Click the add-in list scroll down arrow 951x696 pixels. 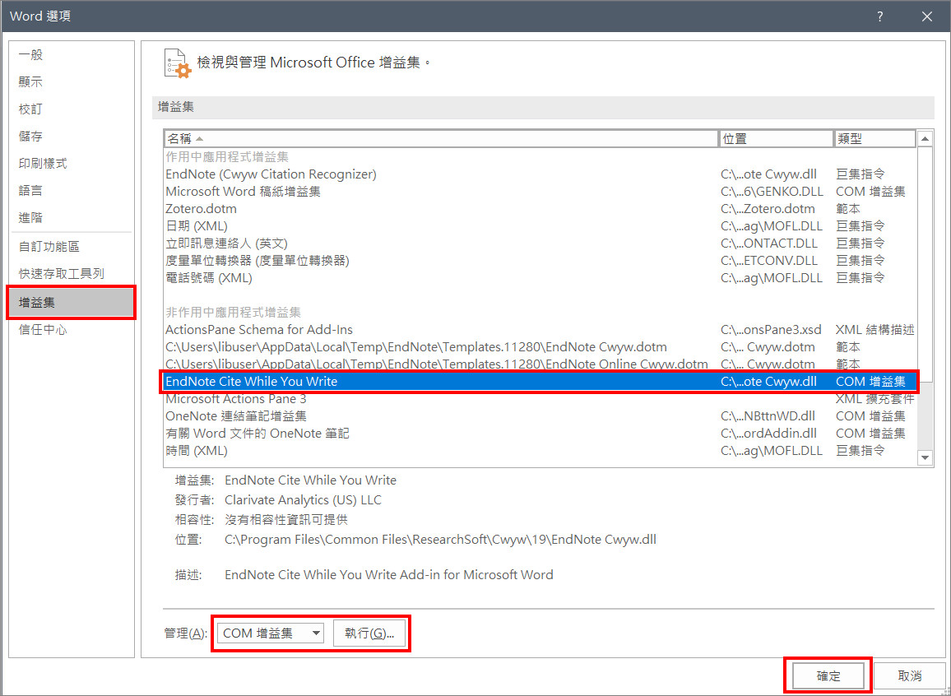click(x=925, y=457)
